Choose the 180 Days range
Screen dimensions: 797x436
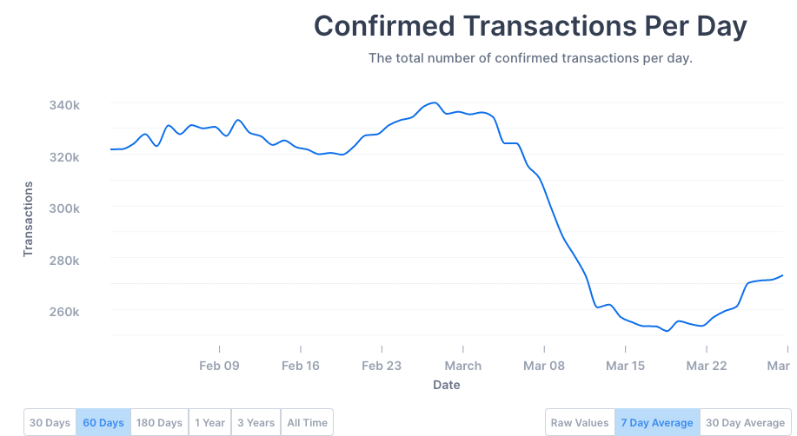pyautogui.click(x=159, y=423)
